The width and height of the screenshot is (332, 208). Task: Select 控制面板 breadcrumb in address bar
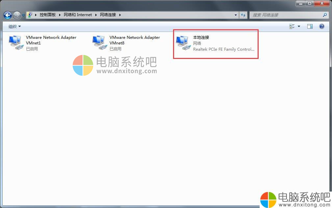point(48,14)
